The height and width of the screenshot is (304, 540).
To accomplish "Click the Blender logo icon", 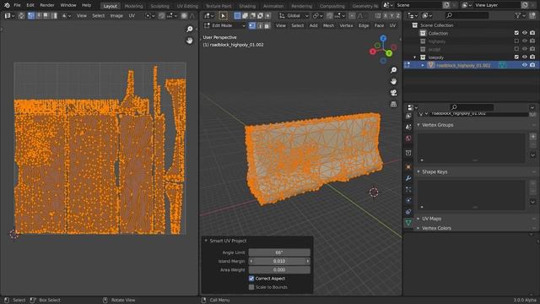I will pos(7,5).
